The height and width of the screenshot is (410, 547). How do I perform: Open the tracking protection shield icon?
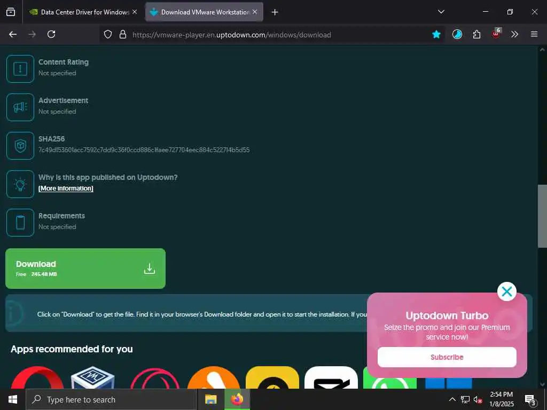tap(108, 35)
